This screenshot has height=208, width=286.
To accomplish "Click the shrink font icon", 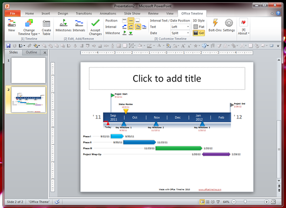I will coord(189,46).
